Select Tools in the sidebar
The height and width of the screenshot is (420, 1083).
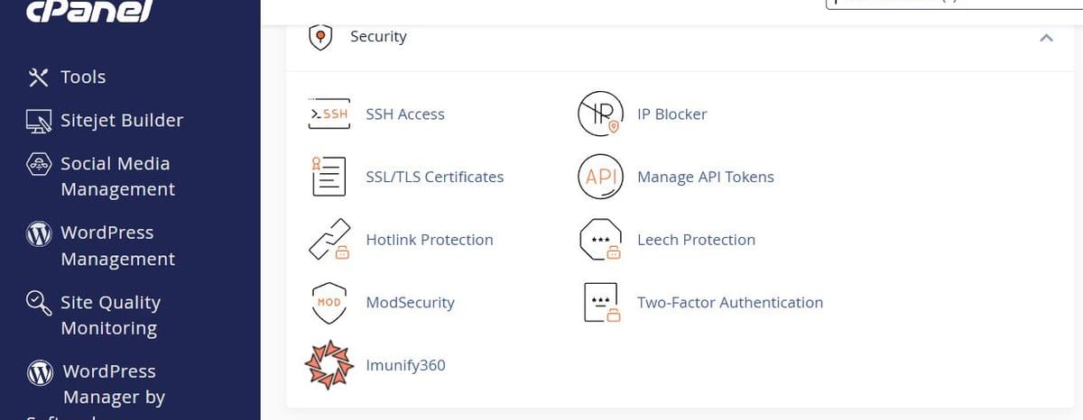[x=67, y=77]
